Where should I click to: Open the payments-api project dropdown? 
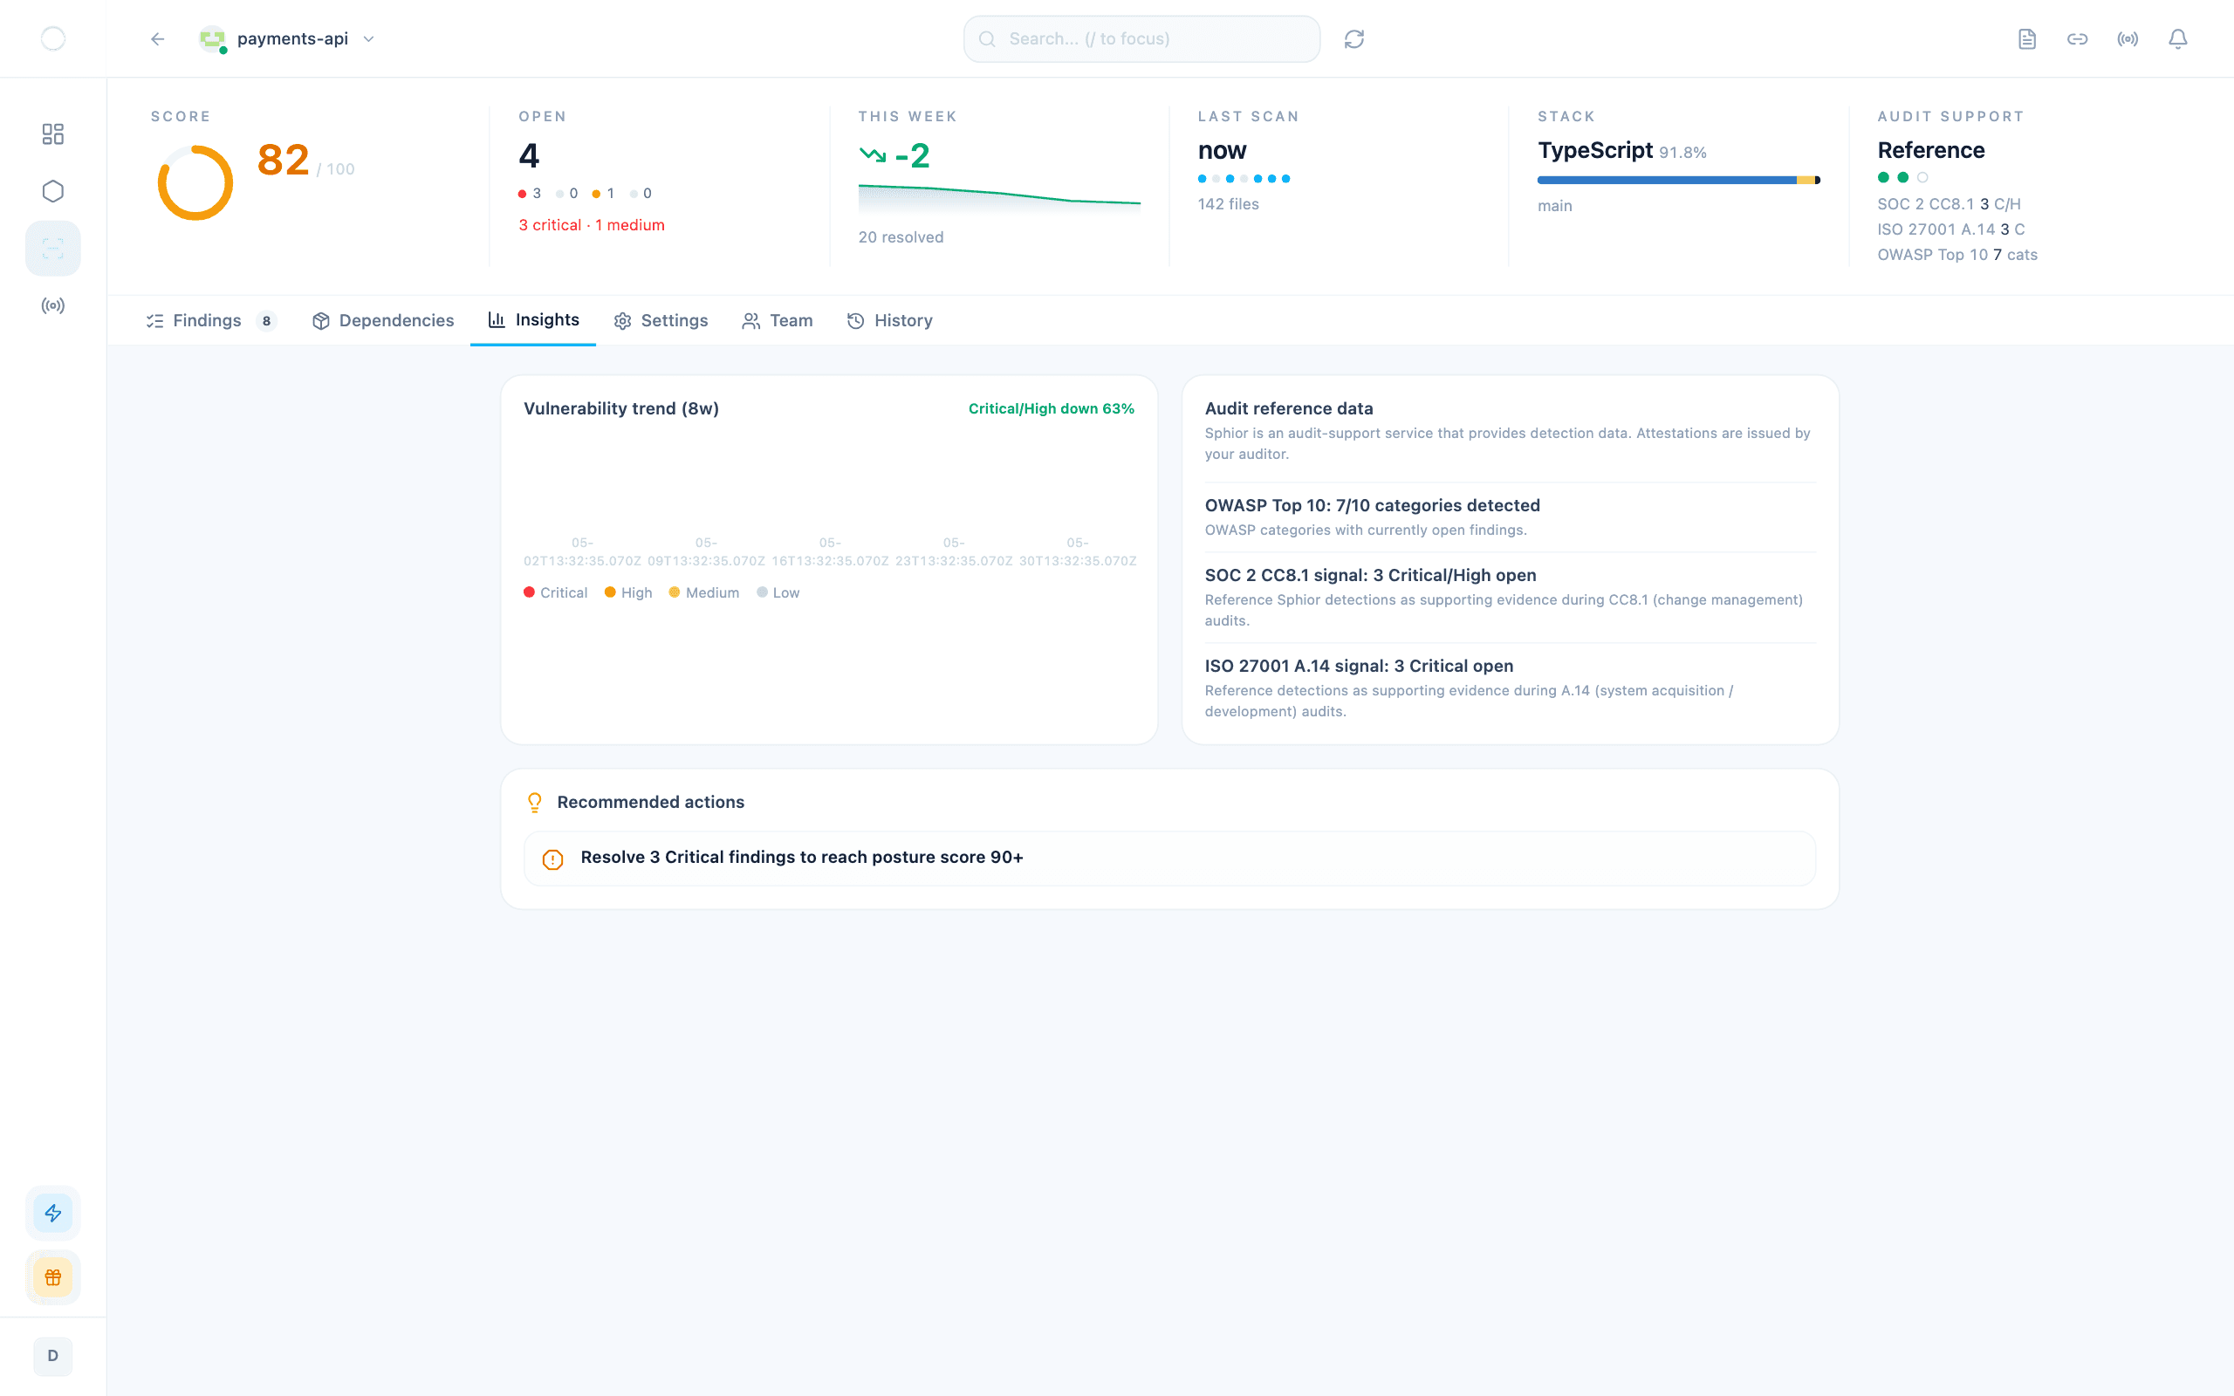coord(288,38)
